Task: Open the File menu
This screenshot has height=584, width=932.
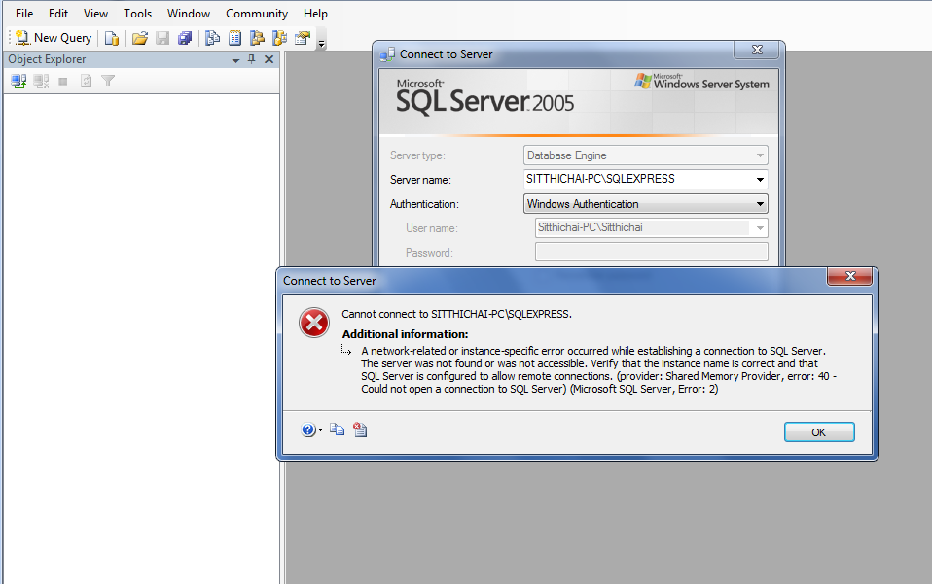Action: [24, 13]
